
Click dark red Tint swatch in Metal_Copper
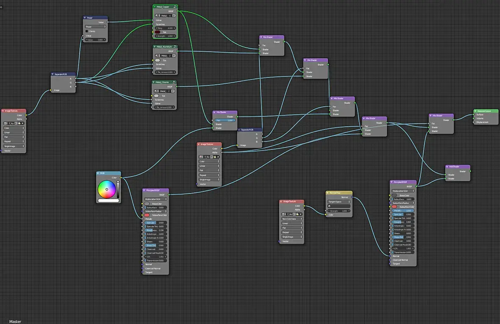click(158, 32)
